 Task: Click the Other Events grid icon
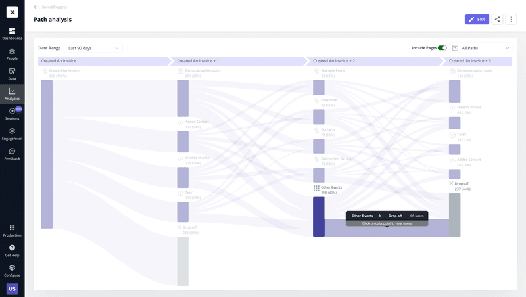[x=316, y=188]
